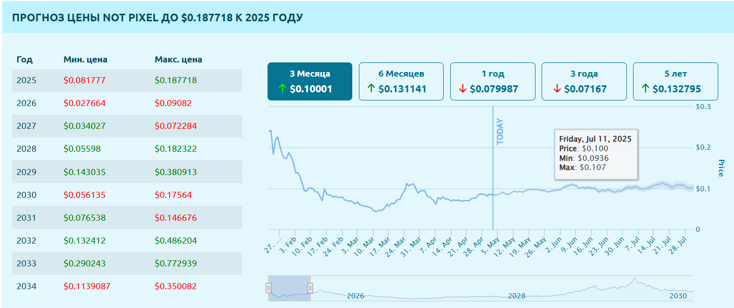Image resolution: width=734 pixels, height=308 pixels.
Task: Click the Год column header
Action: click(24, 59)
